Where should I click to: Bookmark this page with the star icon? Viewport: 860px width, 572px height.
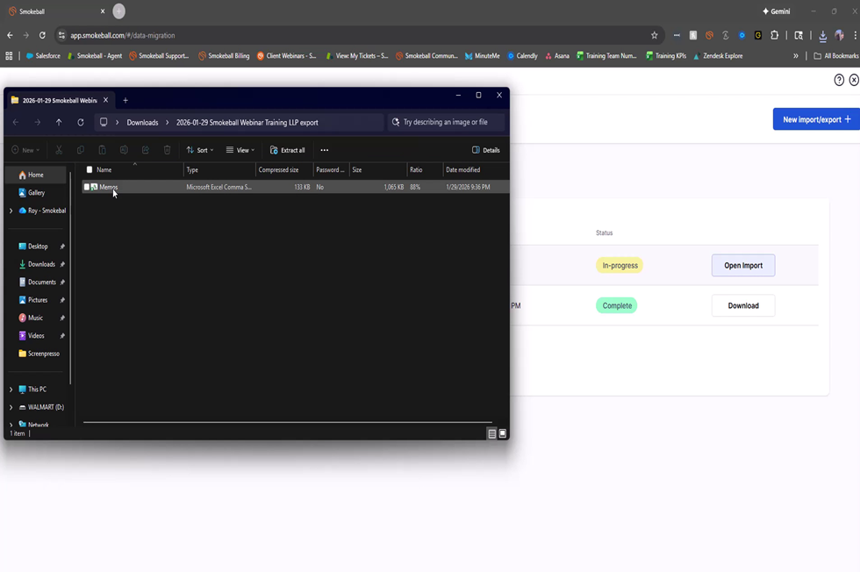pyautogui.click(x=655, y=35)
